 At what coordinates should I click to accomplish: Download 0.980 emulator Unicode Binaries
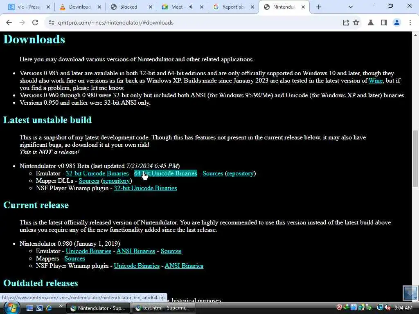(x=88, y=251)
